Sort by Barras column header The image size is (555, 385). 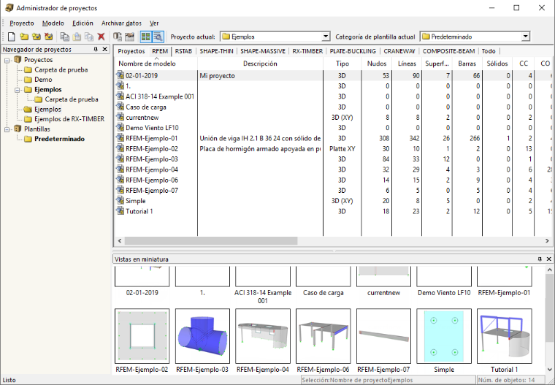point(467,64)
